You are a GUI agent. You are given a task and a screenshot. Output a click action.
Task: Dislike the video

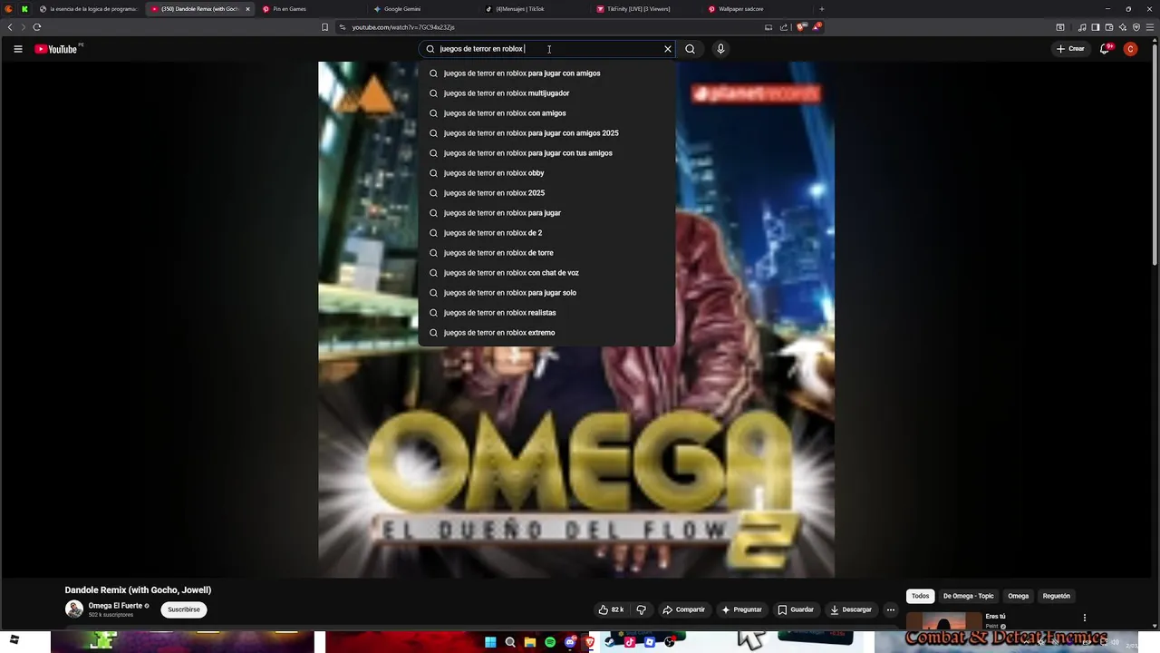pyautogui.click(x=641, y=609)
